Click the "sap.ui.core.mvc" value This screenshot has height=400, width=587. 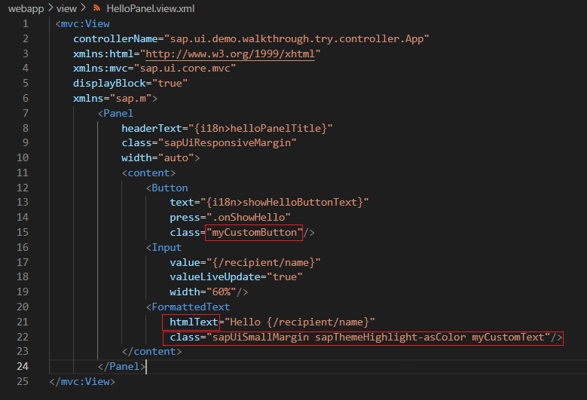185,69
